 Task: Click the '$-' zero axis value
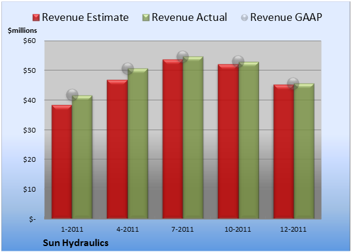pyautogui.click(x=32, y=219)
